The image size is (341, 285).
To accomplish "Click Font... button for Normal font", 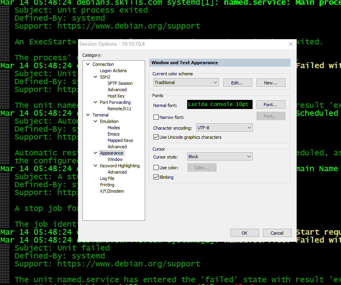I will (271, 105).
